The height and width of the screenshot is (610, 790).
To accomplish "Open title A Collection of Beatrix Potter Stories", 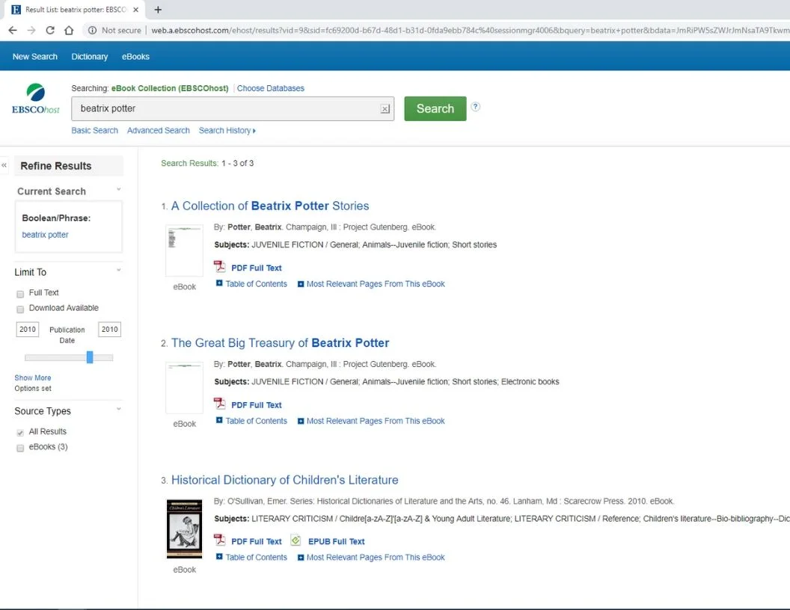I will tap(270, 206).
